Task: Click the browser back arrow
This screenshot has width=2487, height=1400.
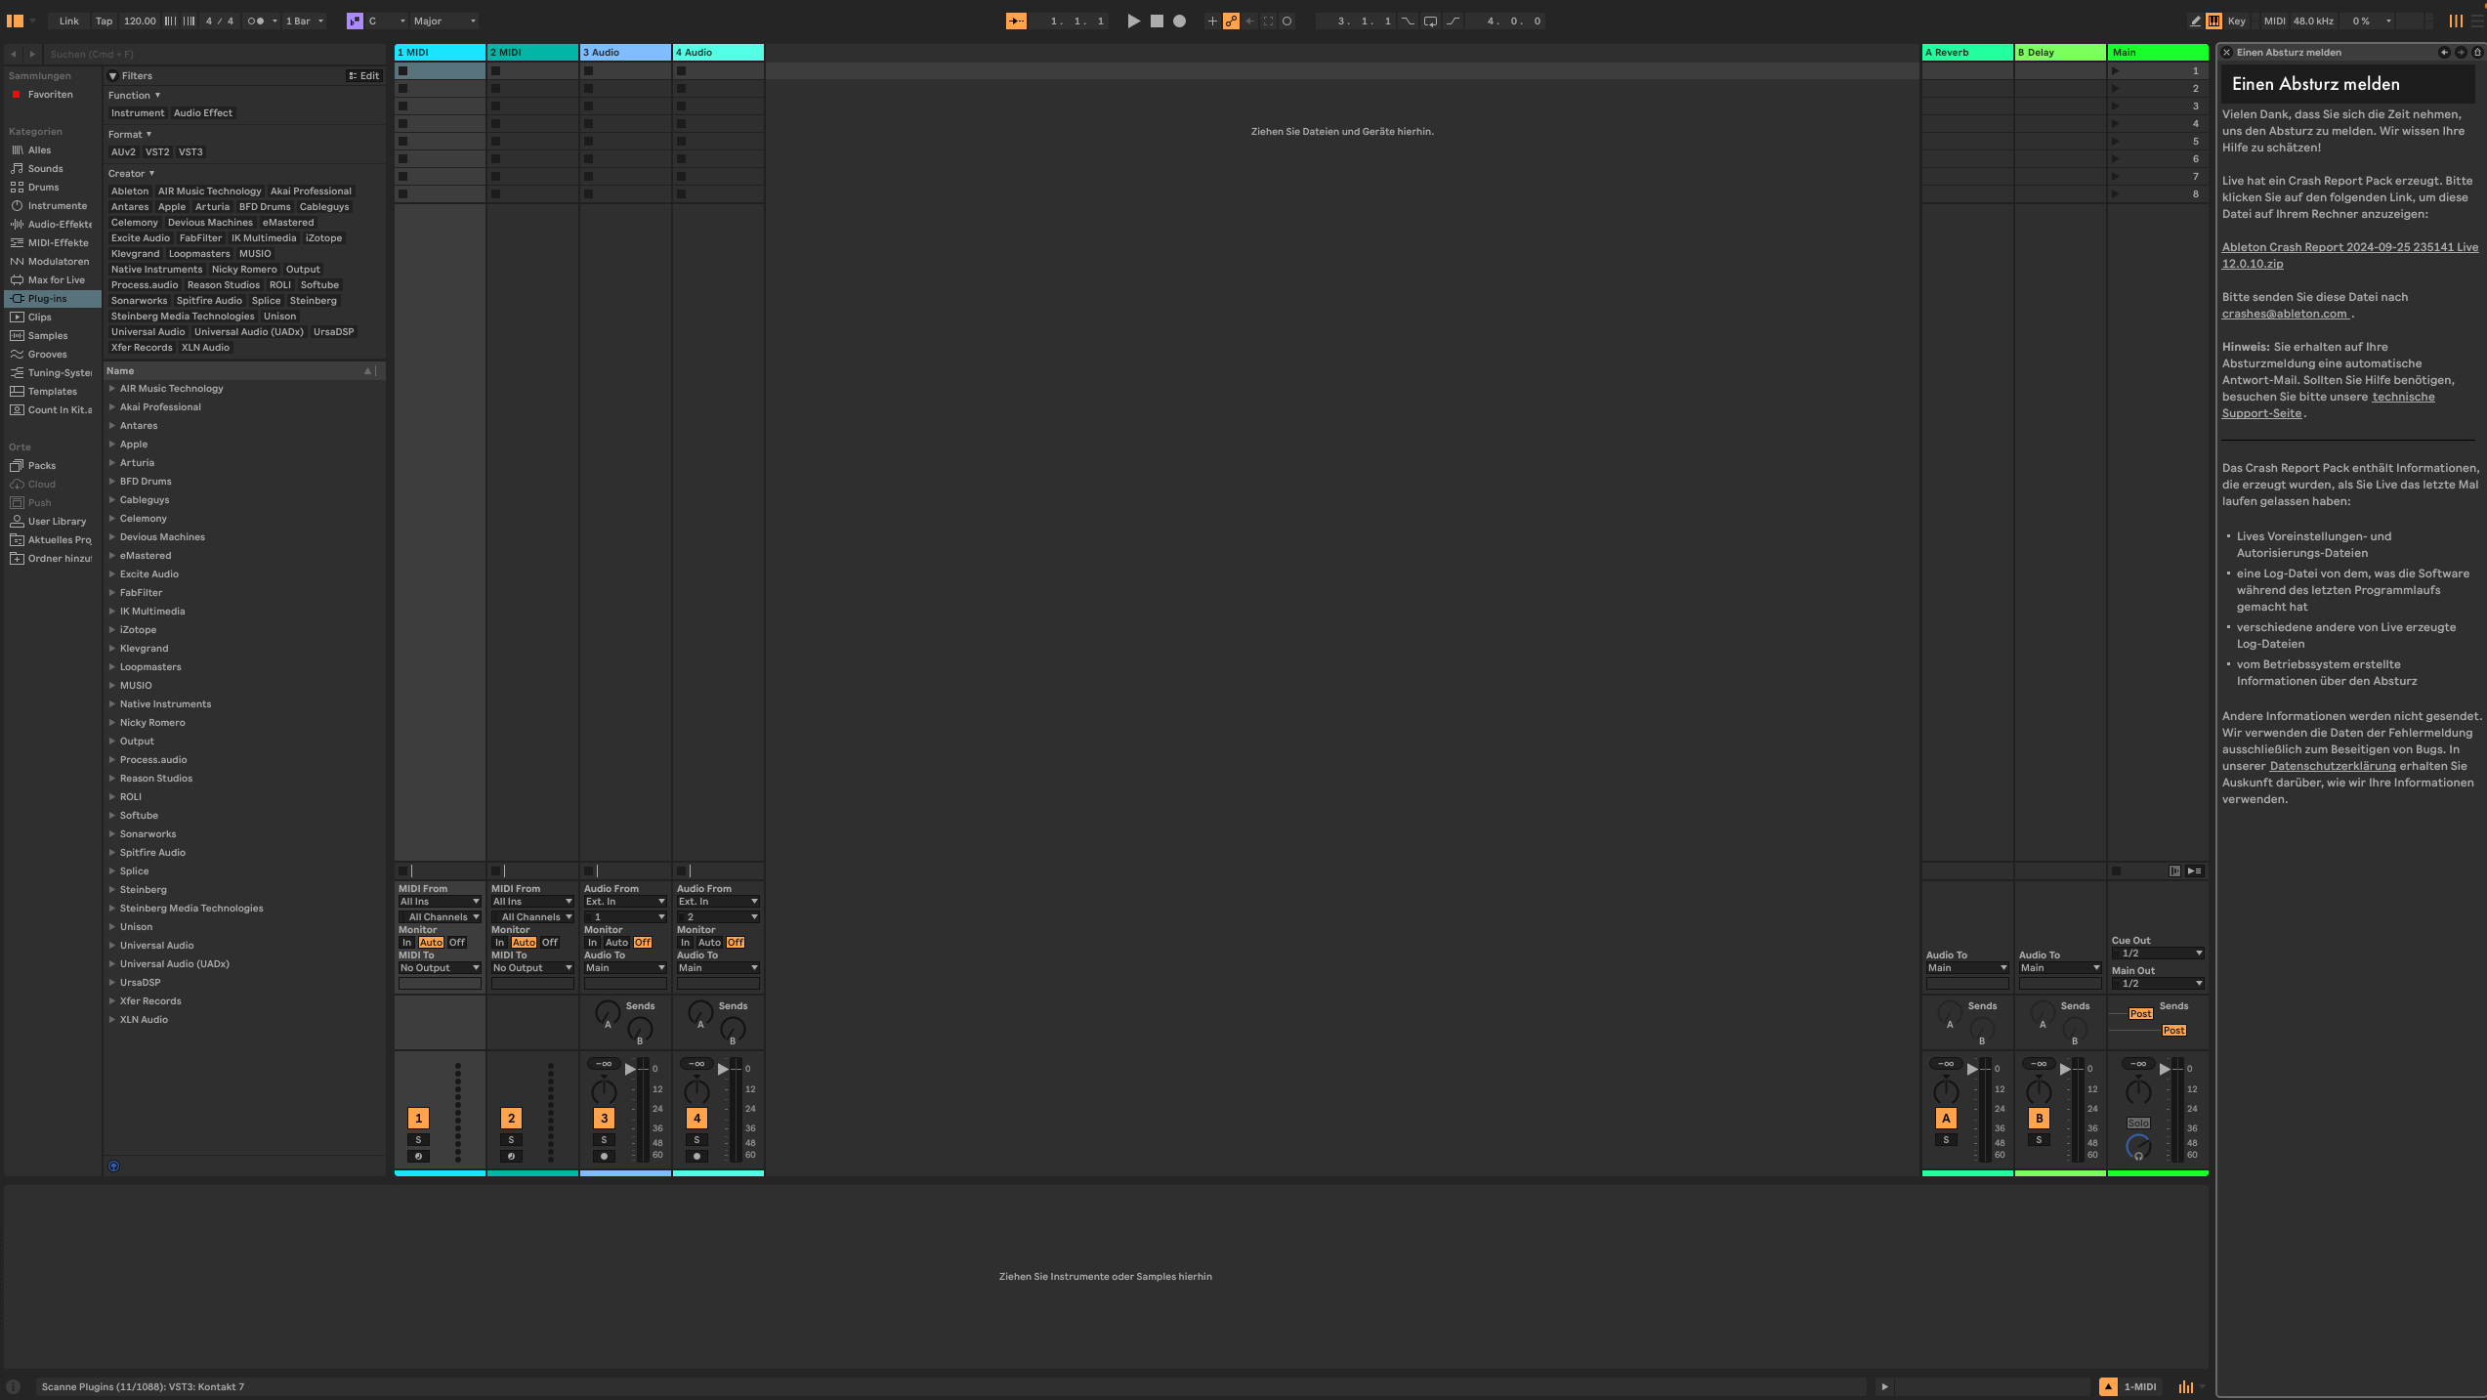Action: [14, 54]
